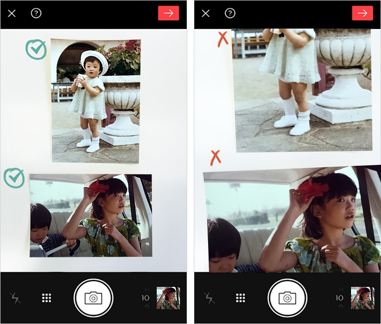381x324 pixels.
Task: Tap the camera shutter button on the left screen
Action: (93, 298)
